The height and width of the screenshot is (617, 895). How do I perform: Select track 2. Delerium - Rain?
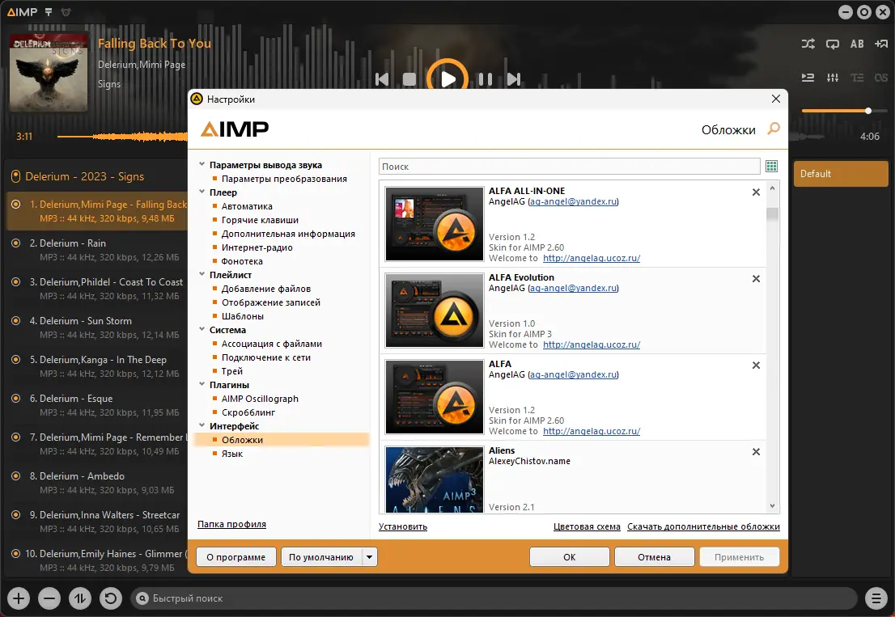pyautogui.click(x=97, y=250)
